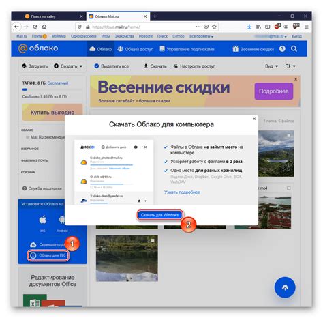Open the river landscape photo thumbnail
This screenshot has width=323, height=318.
point(127,258)
